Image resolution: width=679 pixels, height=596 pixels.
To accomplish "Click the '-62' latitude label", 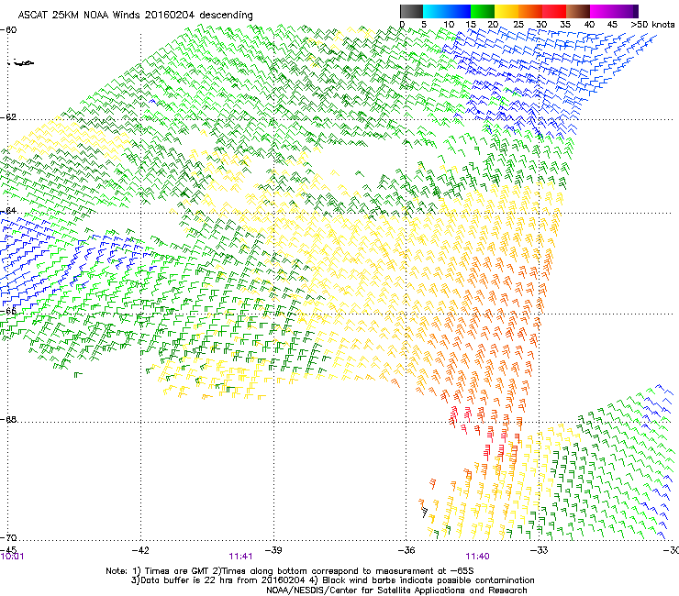I will tap(8, 116).
